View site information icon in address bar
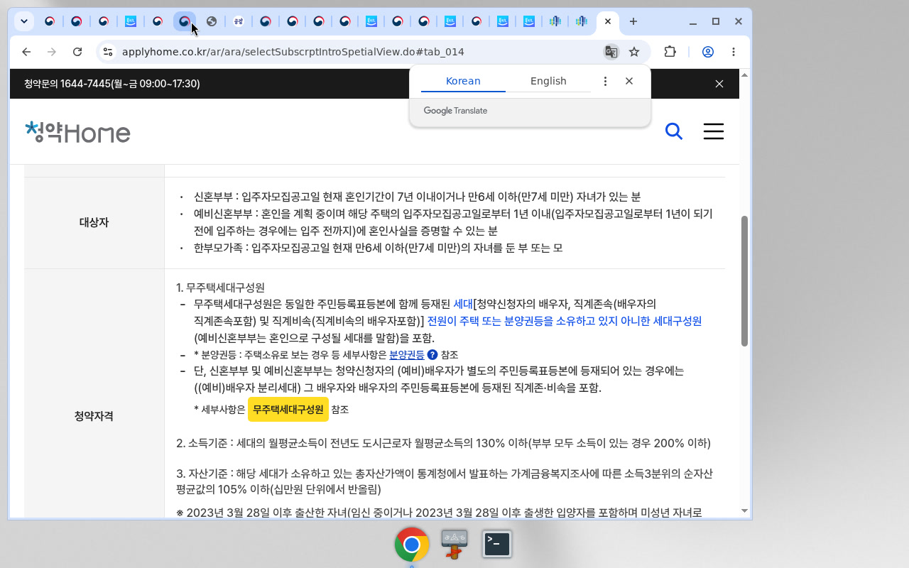909x568 pixels. click(x=107, y=52)
